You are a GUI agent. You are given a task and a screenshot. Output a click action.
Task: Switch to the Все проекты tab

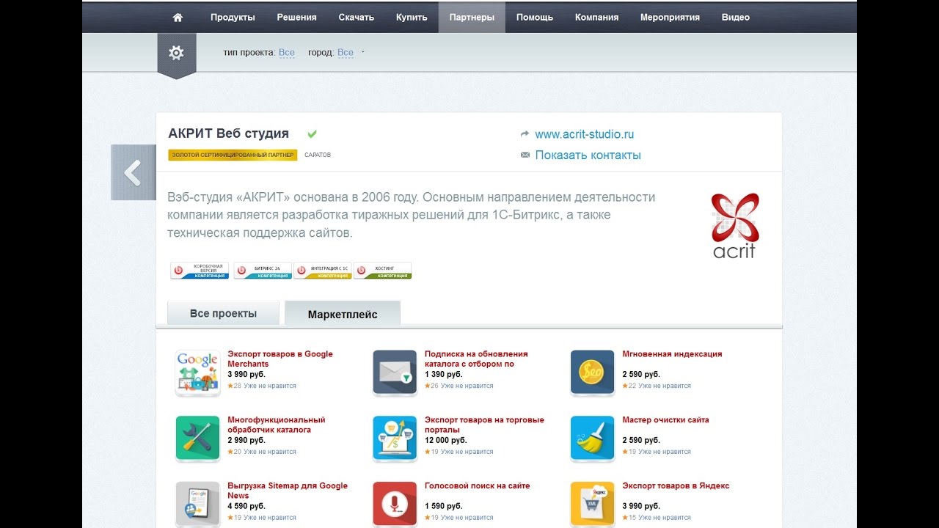(x=223, y=313)
